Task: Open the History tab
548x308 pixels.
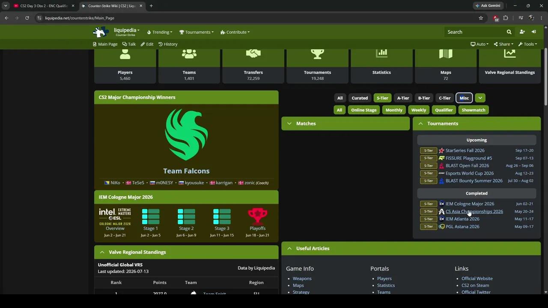Action: 168,44
